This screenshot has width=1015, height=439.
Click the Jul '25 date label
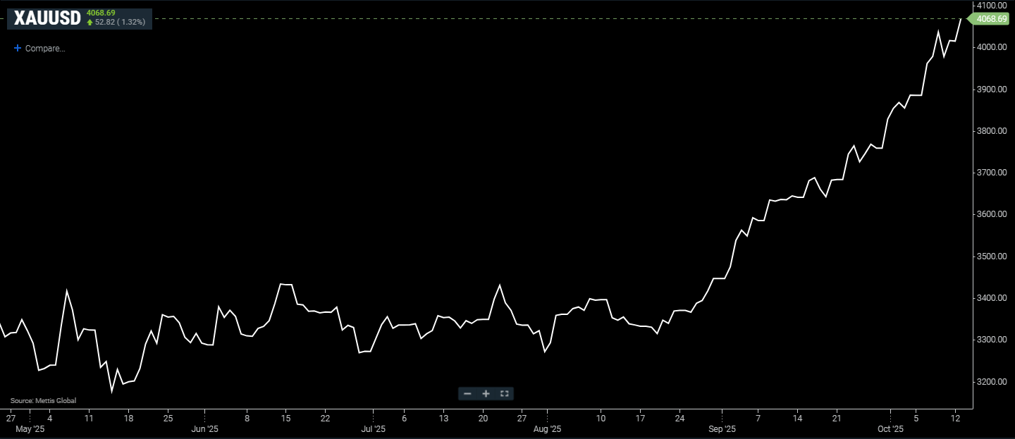(x=373, y=428)
